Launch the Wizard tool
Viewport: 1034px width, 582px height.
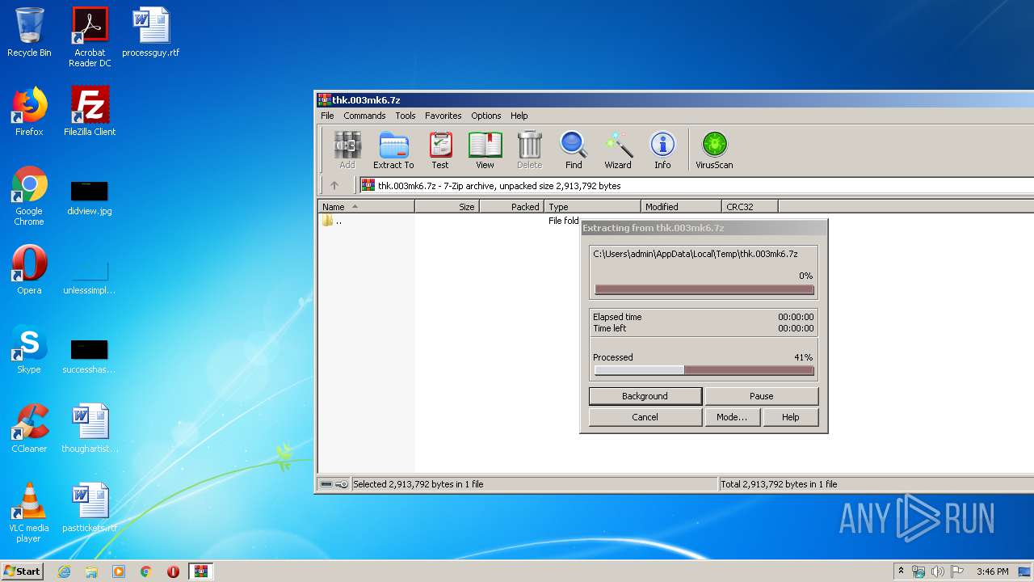(x=618, y=150)
